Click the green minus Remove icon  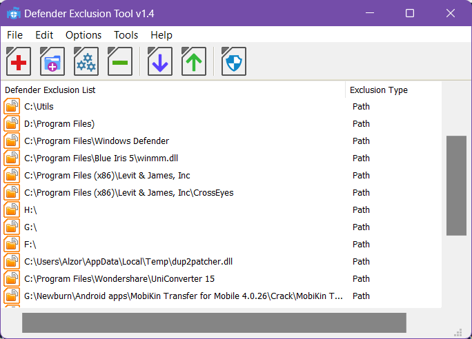(120, 61)
